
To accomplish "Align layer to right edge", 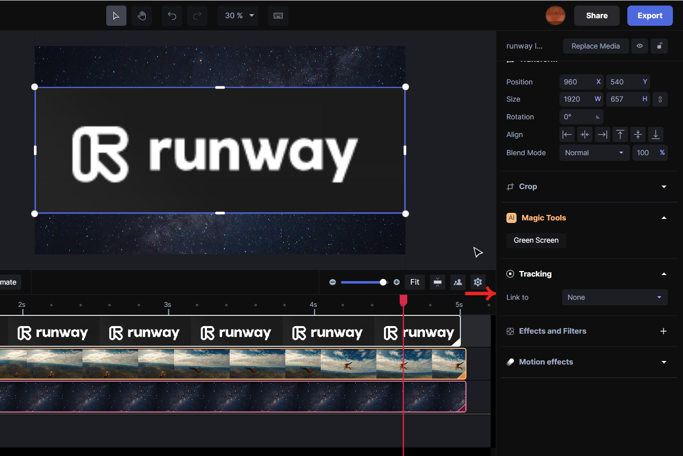I will (x=603, y=134).
